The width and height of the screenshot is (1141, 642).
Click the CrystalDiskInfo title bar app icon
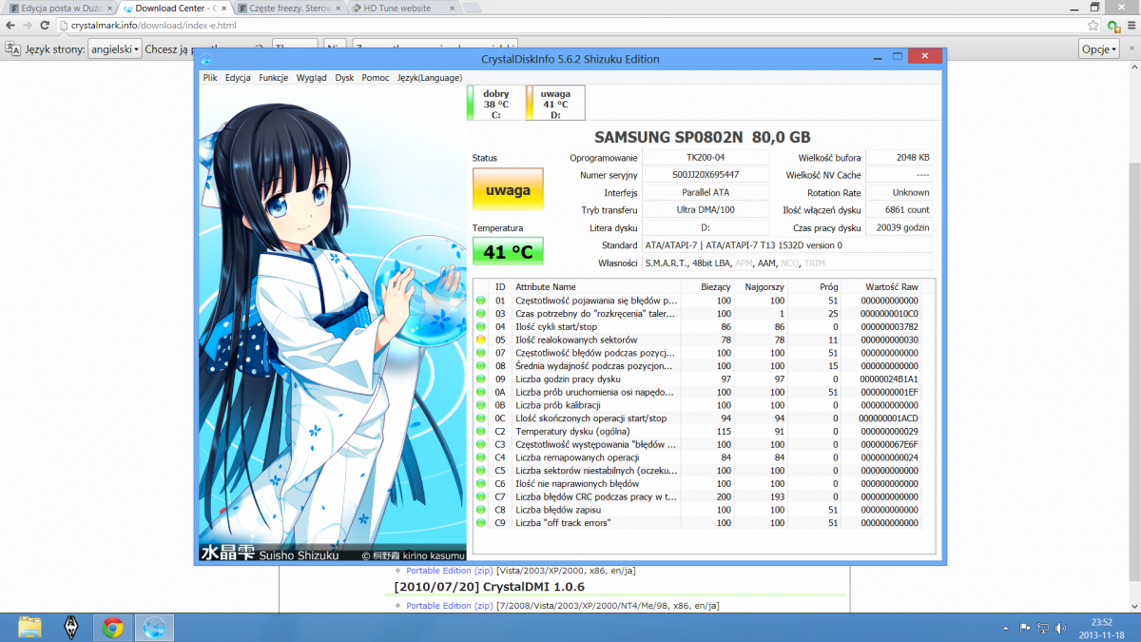(x=206, y=59)
